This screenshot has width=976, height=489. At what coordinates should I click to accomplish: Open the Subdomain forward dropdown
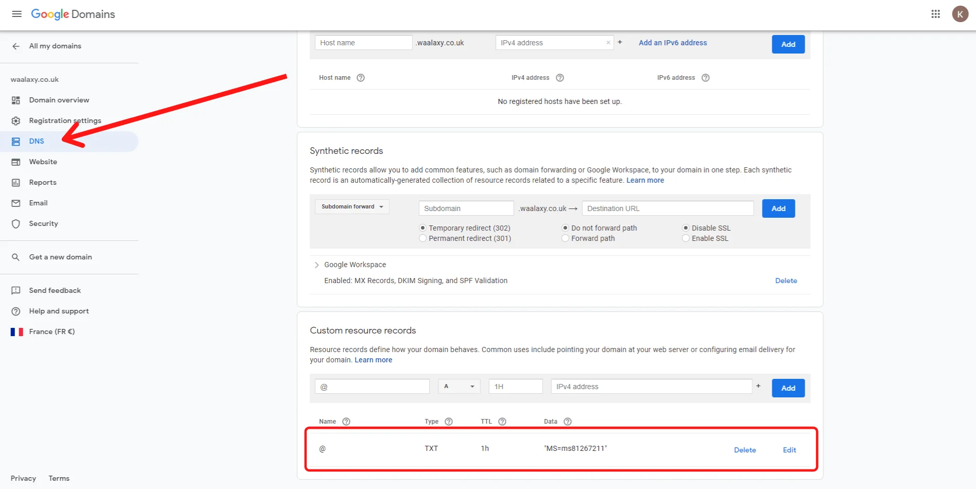point(352,207)
